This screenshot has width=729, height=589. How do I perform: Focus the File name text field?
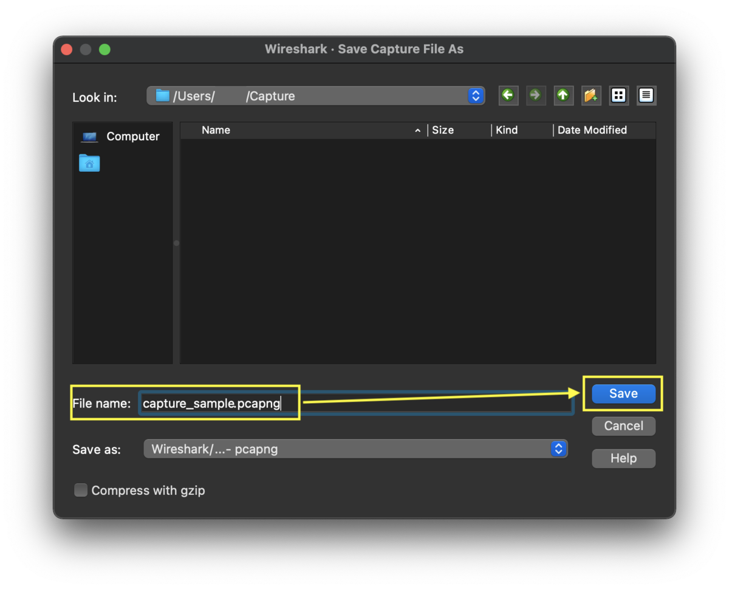(x=356, y=403)
